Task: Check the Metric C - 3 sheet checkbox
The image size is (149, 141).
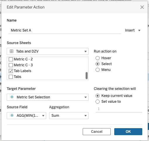Action: (11, 65)
